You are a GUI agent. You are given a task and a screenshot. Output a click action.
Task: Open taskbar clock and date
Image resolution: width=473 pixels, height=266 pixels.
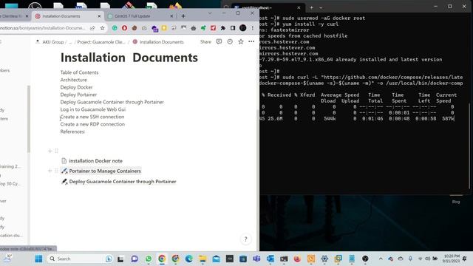point(452,259)
